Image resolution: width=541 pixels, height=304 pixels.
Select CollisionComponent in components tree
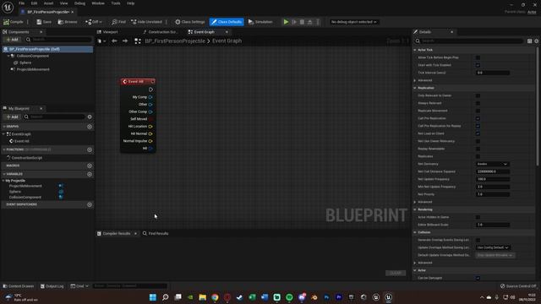pos(32,56)
